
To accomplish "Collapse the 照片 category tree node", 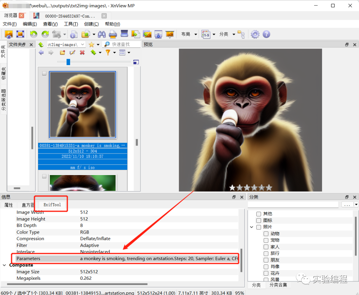I will click(x=252, y=227).
